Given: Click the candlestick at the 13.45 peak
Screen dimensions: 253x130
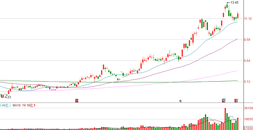Looking at the screenshot, I should (227, 6).
